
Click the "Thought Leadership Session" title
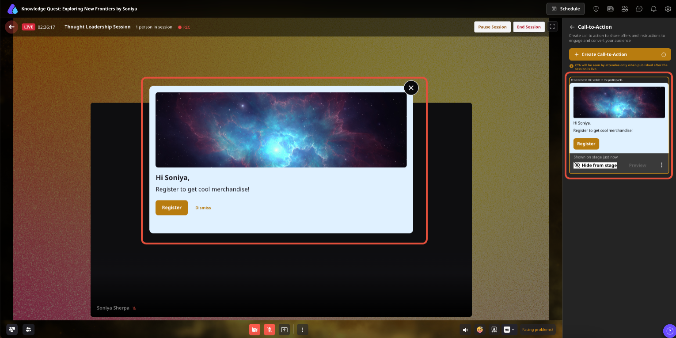coord(98,27)
